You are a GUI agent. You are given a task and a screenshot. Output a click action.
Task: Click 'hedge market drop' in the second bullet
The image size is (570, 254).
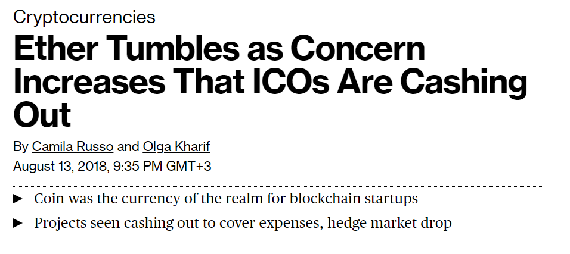390,223
